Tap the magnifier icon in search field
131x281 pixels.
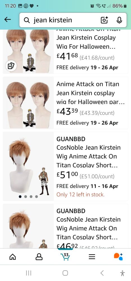click(27, 20)
